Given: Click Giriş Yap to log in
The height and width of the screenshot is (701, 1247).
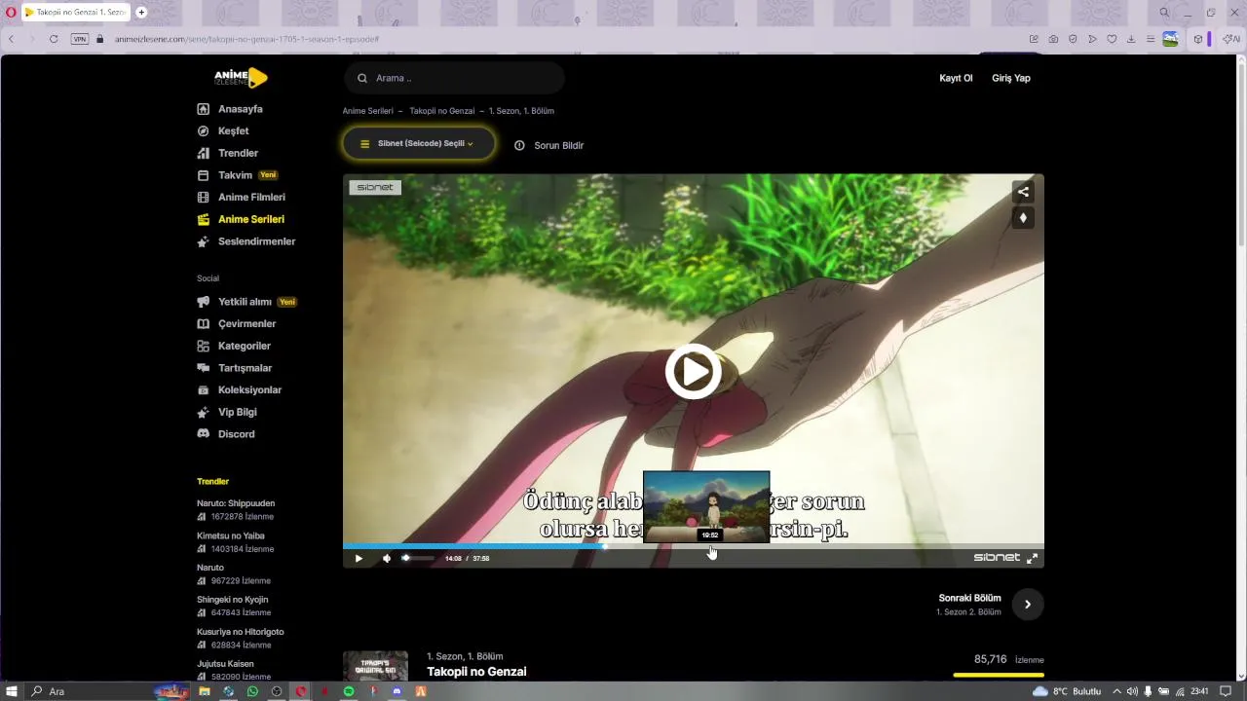Looking at the screenshot, I should click(1010, 78).
